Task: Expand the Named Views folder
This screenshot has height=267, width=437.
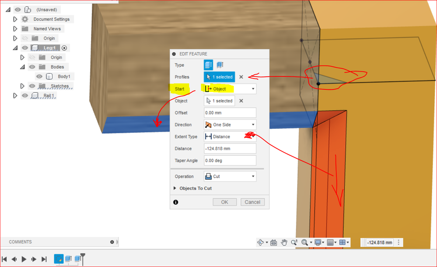Action: point(15,29)
